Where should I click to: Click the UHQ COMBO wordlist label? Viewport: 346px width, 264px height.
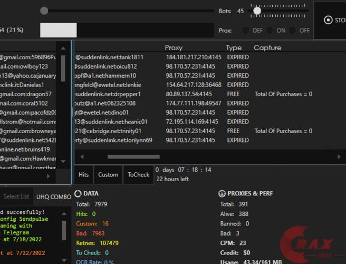(x=53, y=196)
